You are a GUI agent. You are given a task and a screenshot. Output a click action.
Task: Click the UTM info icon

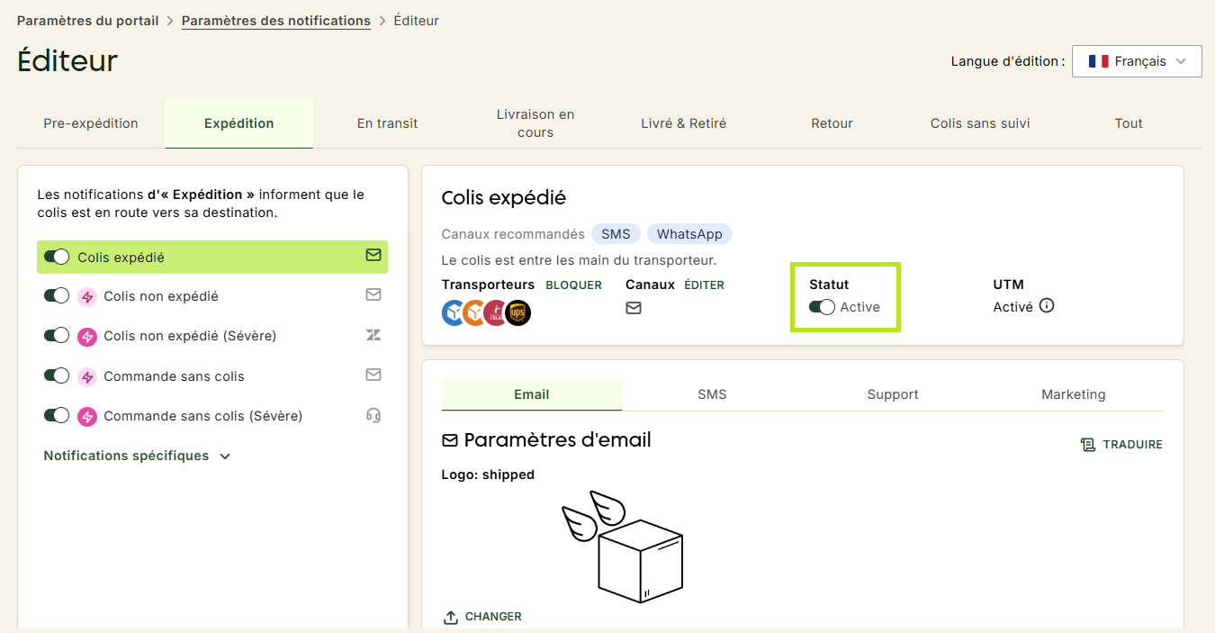click(1047, 305)
